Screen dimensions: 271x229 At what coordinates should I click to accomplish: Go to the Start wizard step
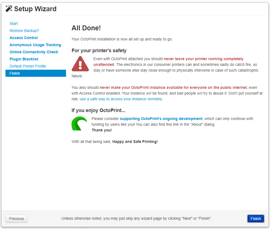[14, 24]
